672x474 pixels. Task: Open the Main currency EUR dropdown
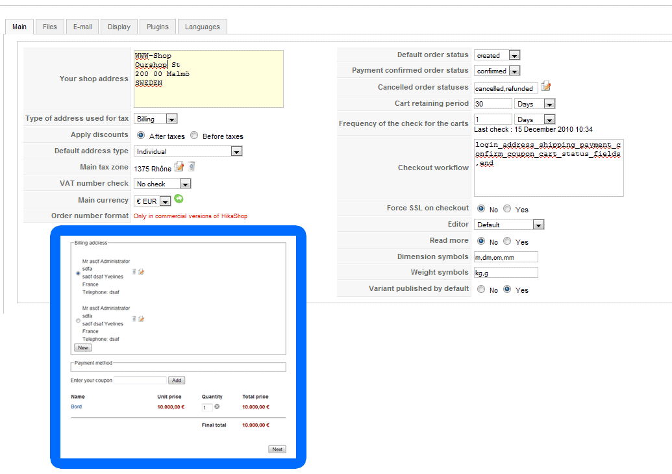point(152,201)
